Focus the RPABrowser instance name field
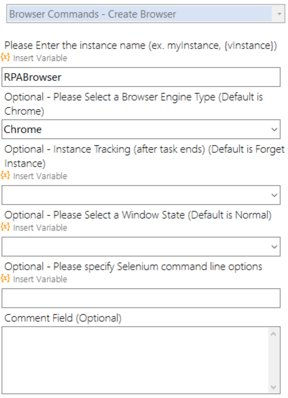Image resolution: width=288 pixels, height=398 pixels. 141,77
